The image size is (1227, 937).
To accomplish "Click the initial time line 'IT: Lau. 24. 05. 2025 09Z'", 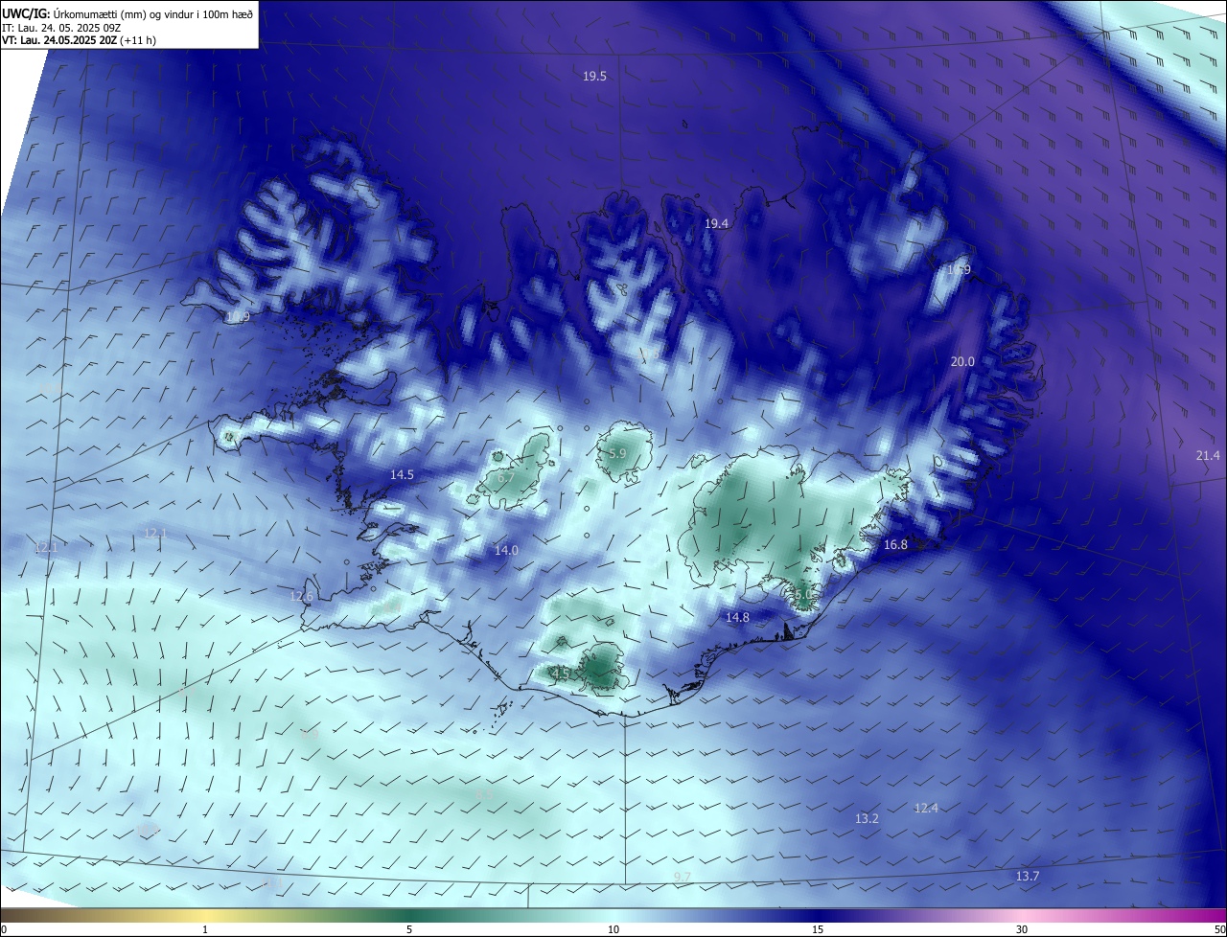I will click(61, 28).
